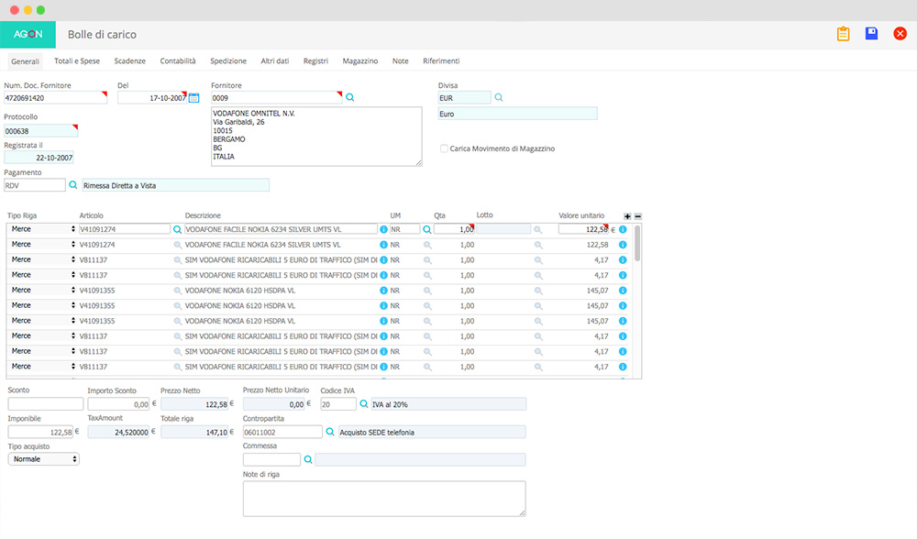Open Merce dropdown in first V41091355 row
This screenshot has height=539, width=917.
click(43, 290)
